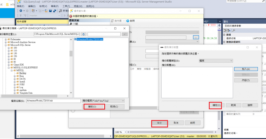
Task: Open the 編輯(E) menu
Action: pos(32,6)
